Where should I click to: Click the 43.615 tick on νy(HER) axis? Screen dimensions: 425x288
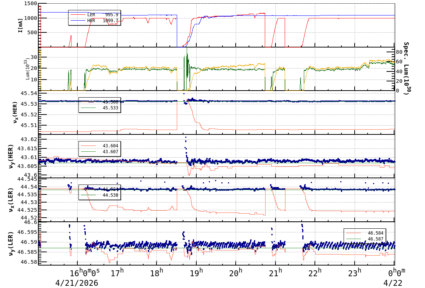[27, 148]
